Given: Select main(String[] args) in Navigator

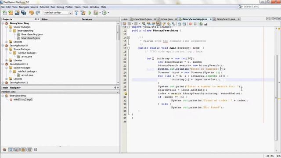Looking at the screenshot, I should pos(23,100).
